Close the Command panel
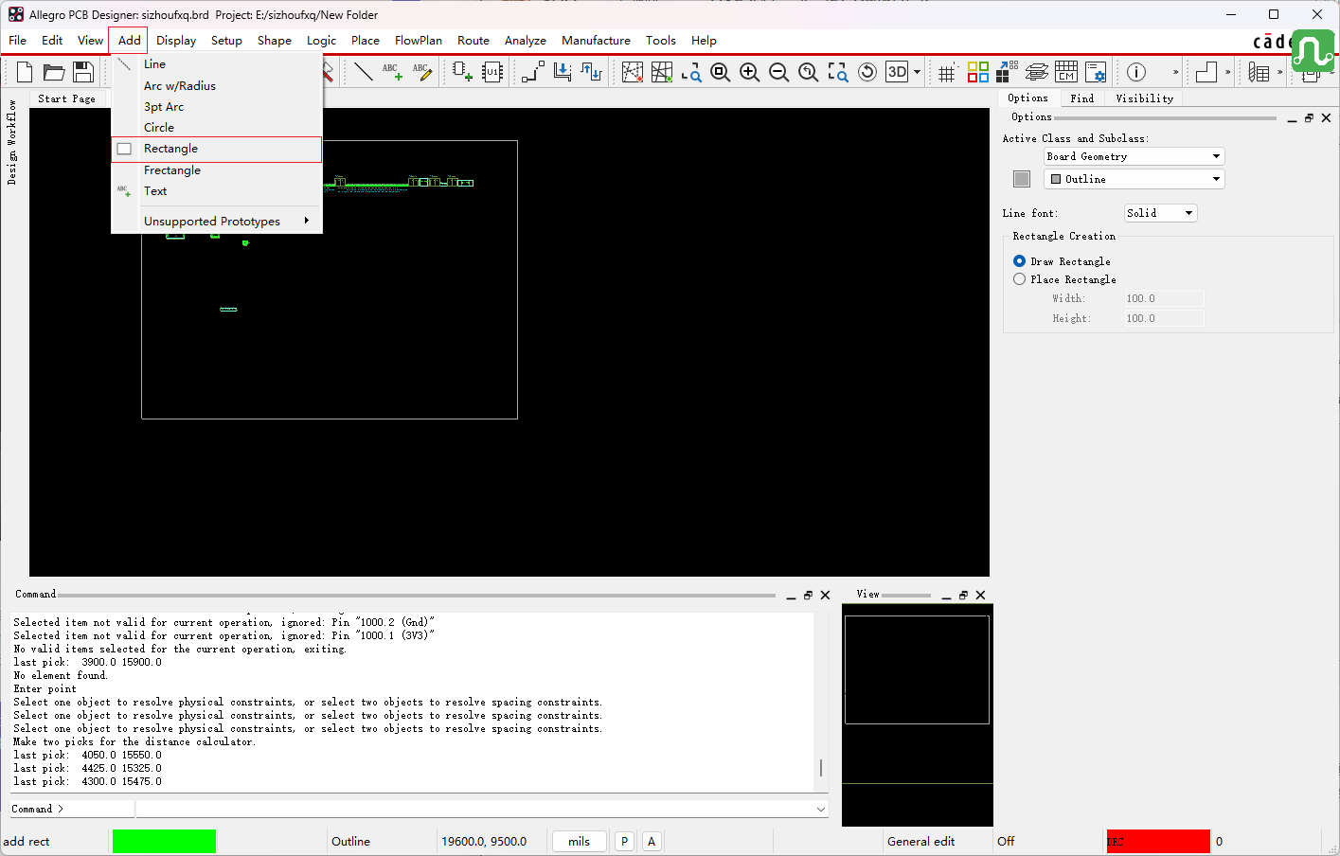 [x=825, y=596]
